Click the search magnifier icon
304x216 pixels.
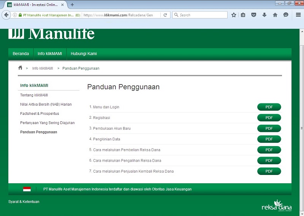pos(176,15)
